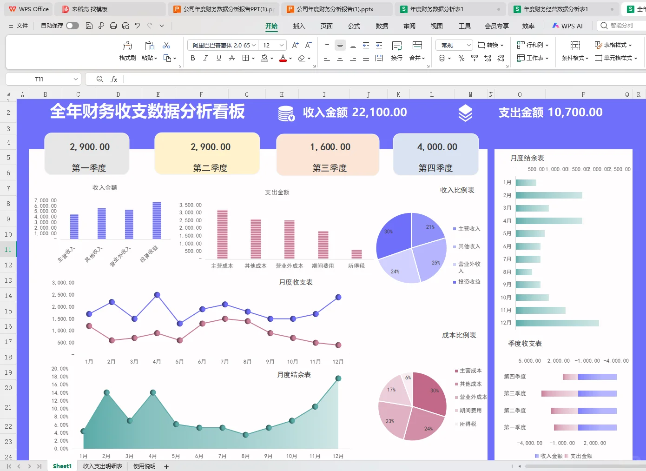Open the 条件格式 conditional formatting menu
Viewport: 646px width, 471px height.
(575, 51)
